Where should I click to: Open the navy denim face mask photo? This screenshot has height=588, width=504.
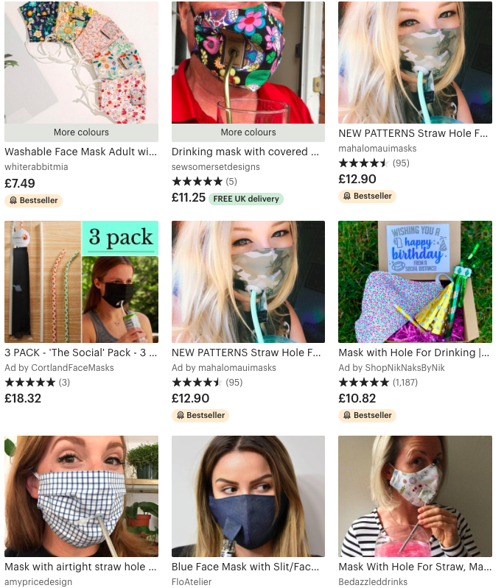click(248, 496)
